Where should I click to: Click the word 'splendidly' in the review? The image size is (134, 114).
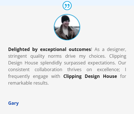click(51, 63)
